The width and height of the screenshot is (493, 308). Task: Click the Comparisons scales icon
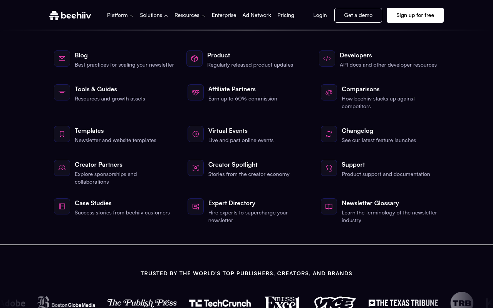coord(329,92)
